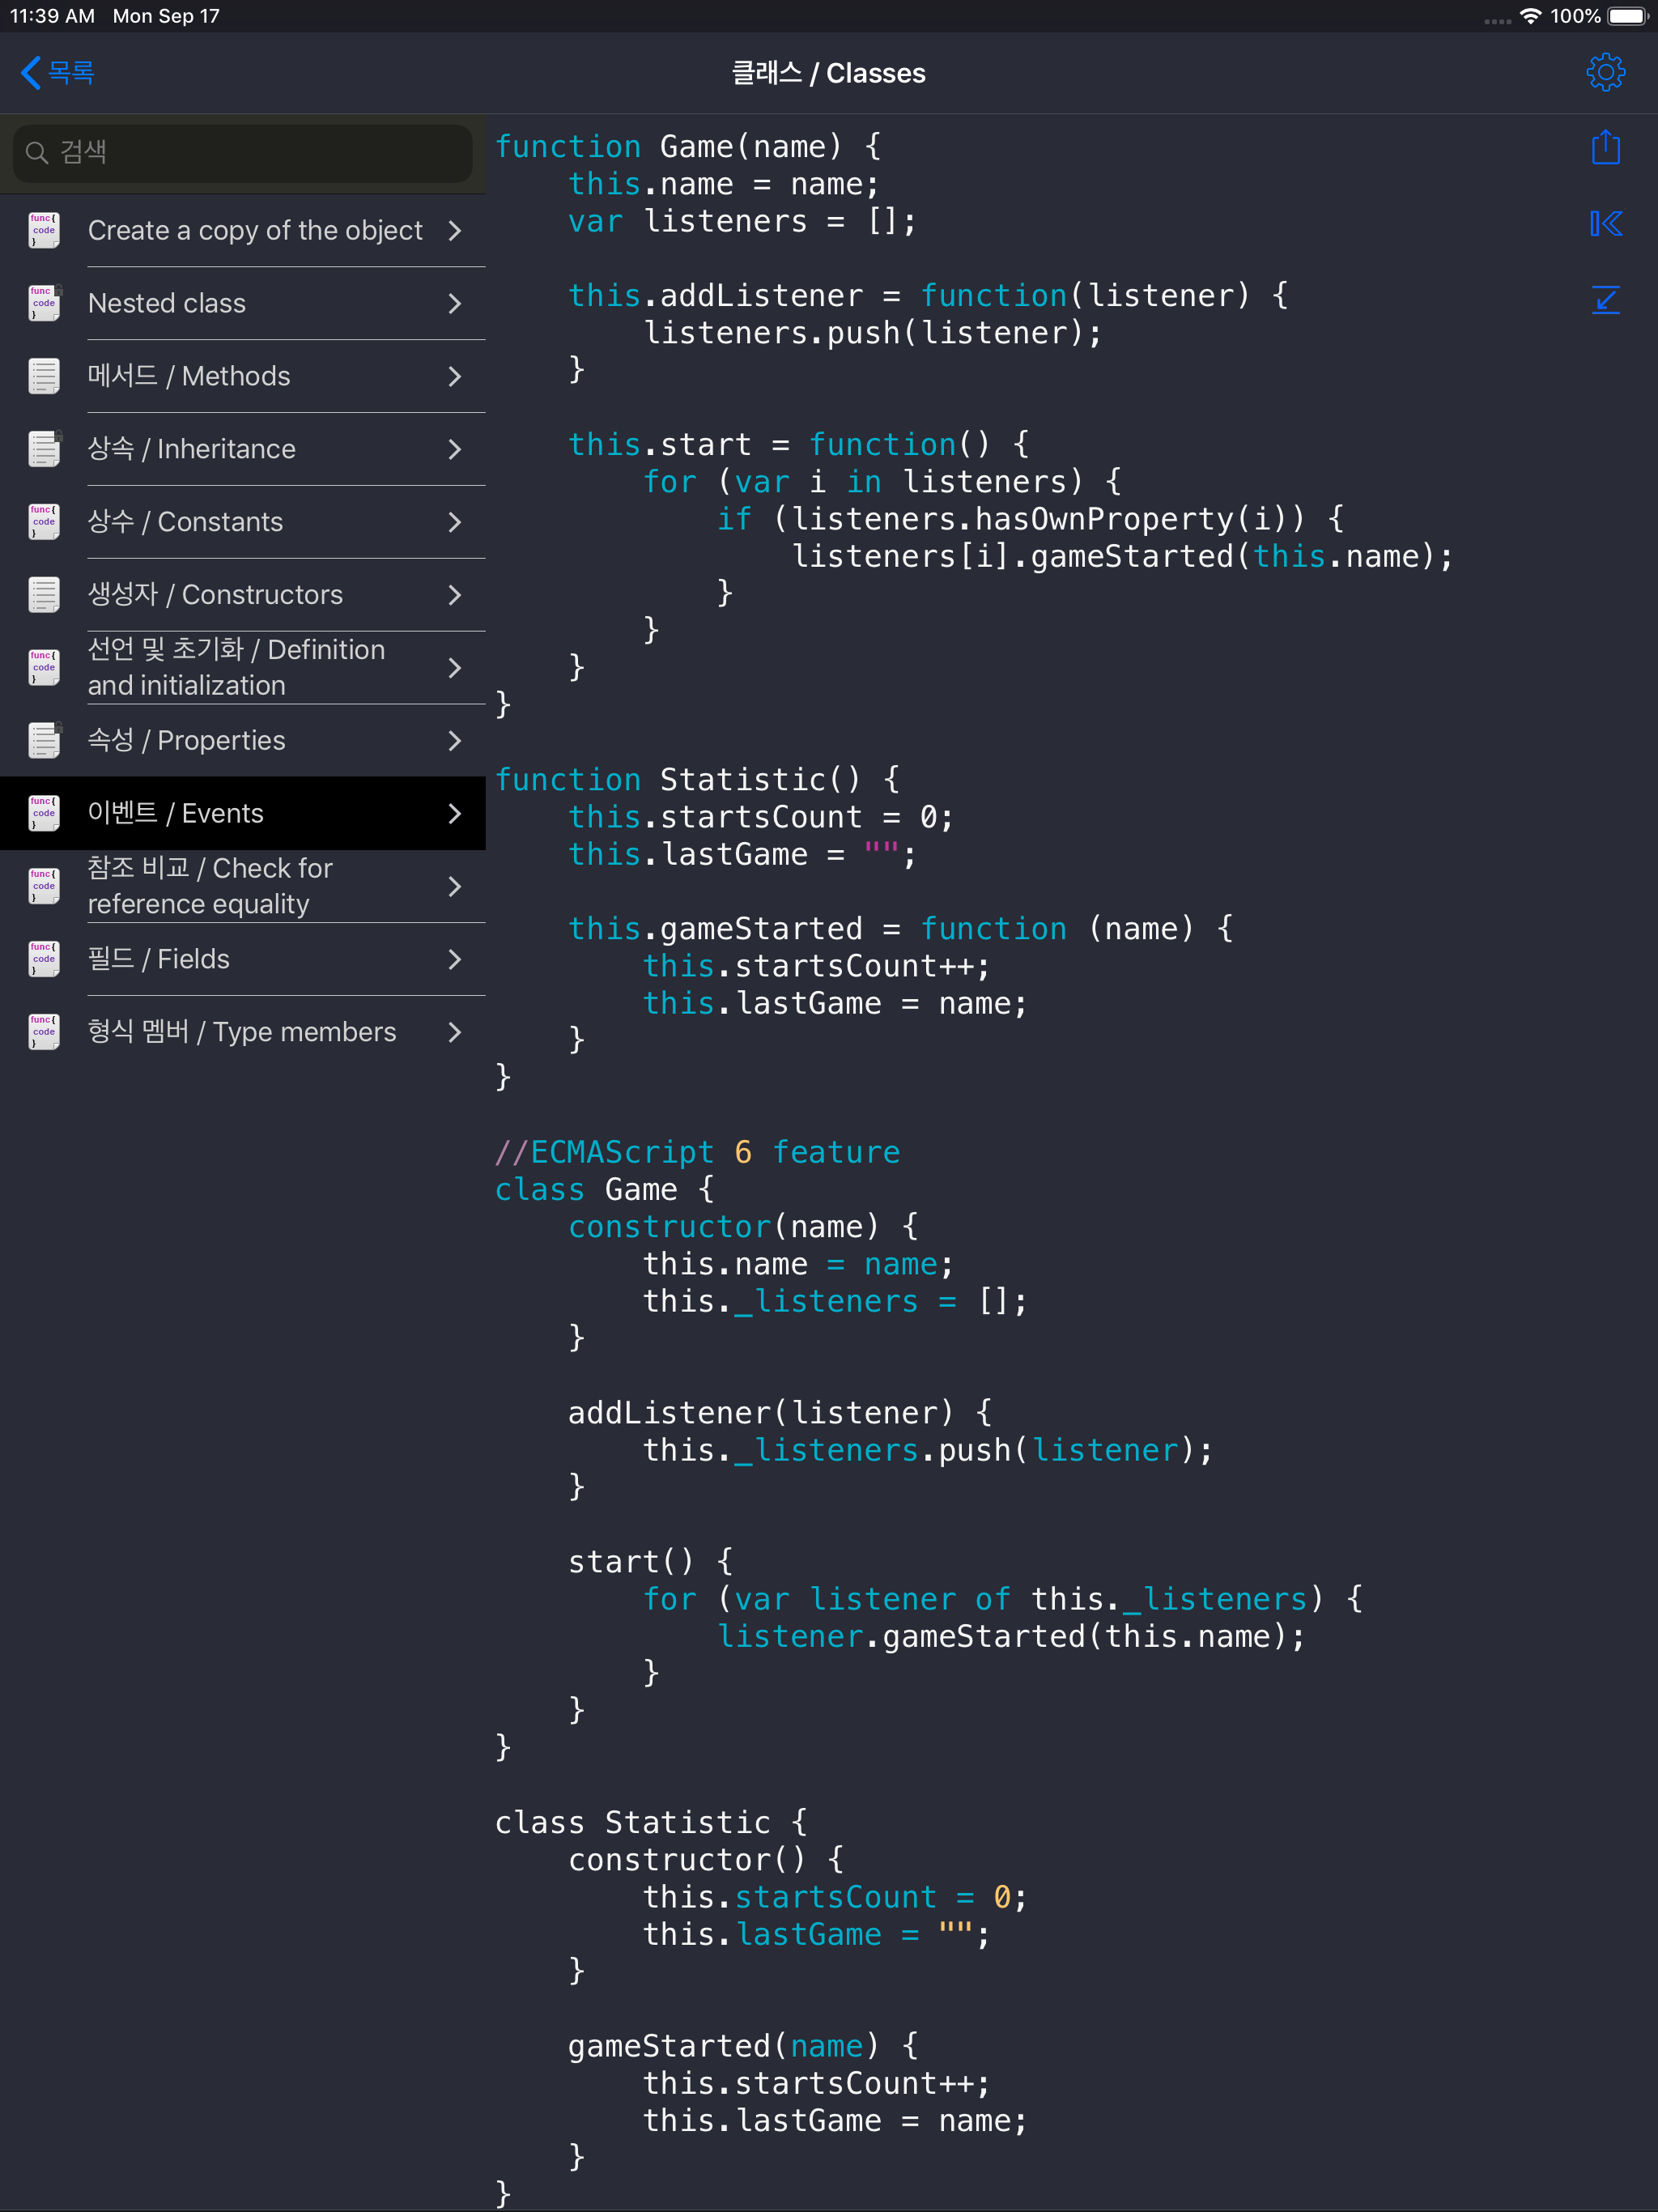1658x2212 pixels.
Task: Tap the Fields code icon
Action: click(x=44, y=959)
